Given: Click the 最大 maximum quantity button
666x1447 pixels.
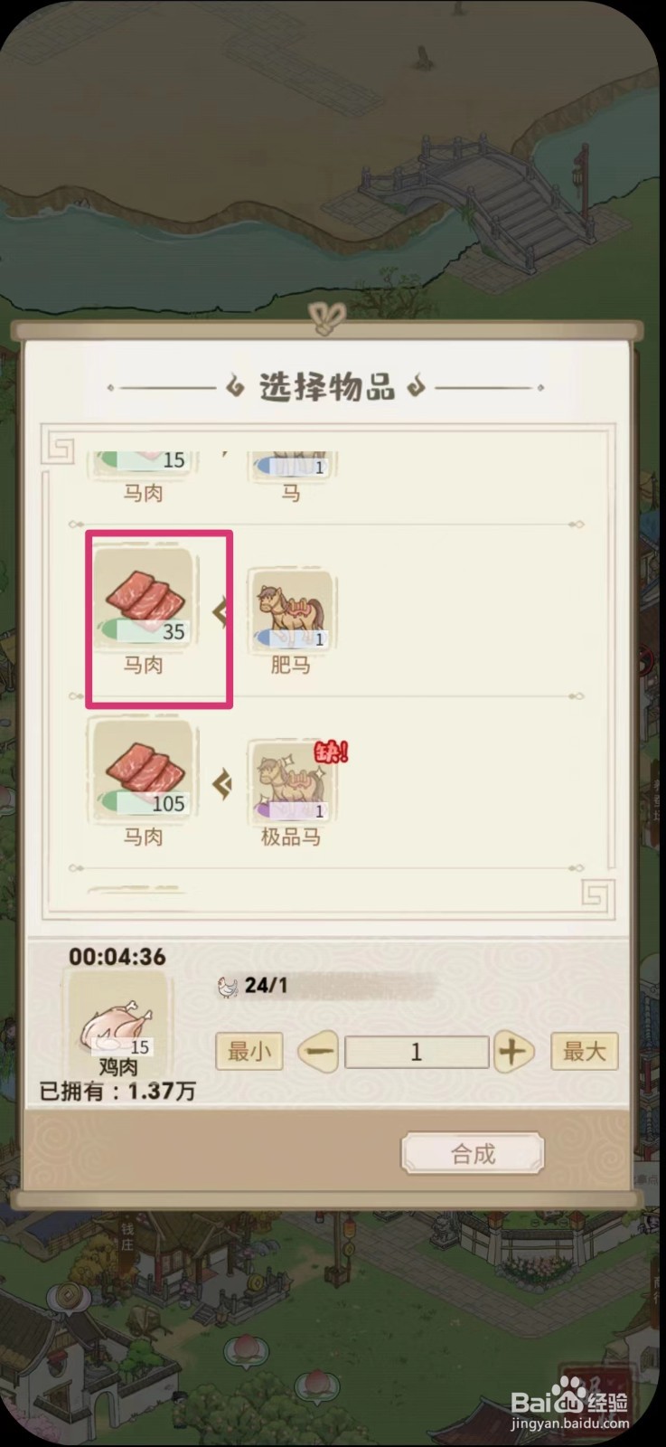Looking at the screenshot, I should 585,1052.
